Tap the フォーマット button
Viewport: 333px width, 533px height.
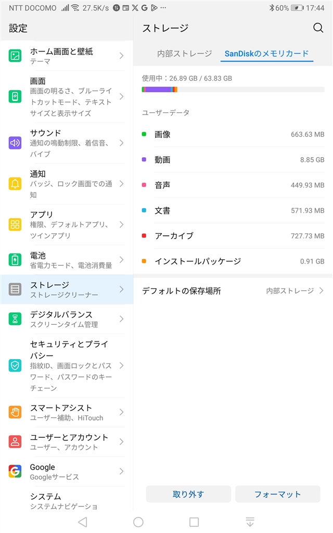coord(277,494)
